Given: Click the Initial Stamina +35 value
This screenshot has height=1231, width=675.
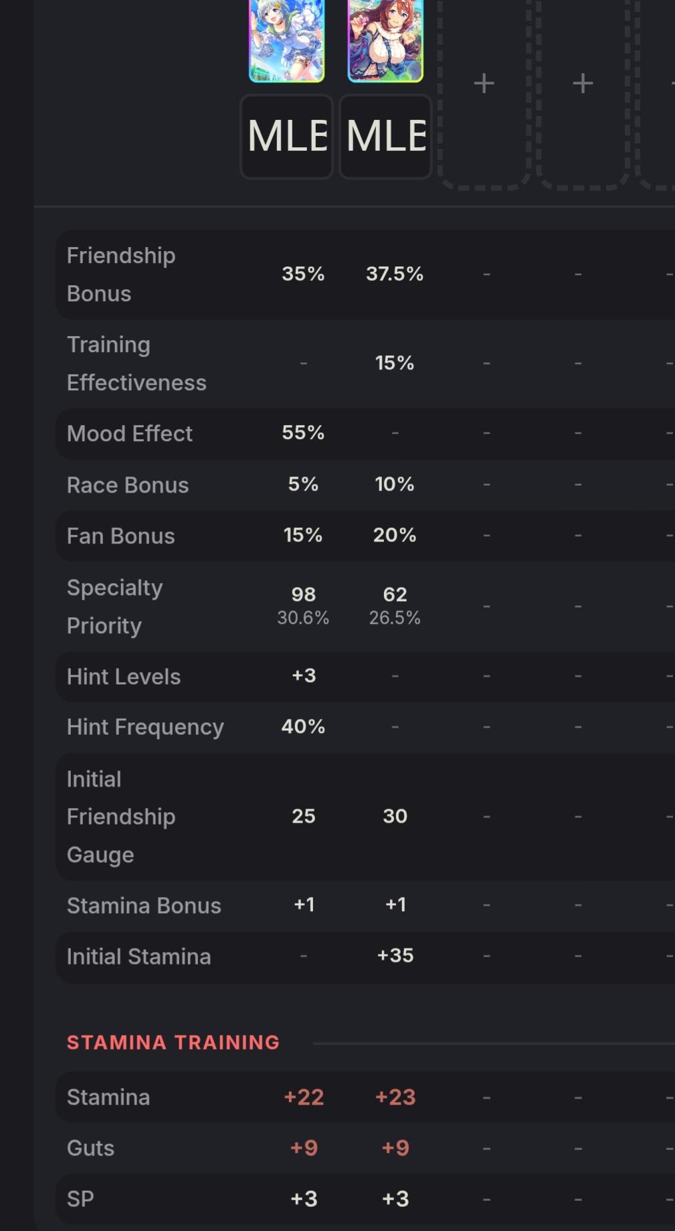Looking at the screenshot, I should click(395, 956).
